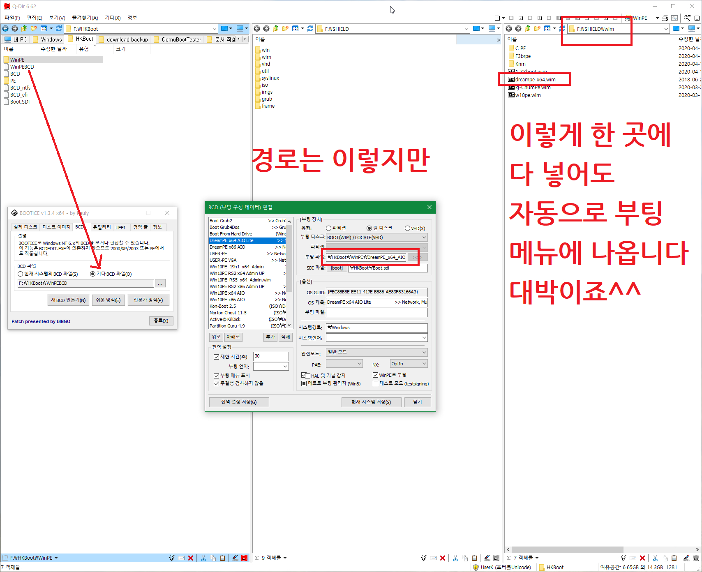
Task: Go back in the F:\SHIELD\wim pane
Action: (509, 28)
